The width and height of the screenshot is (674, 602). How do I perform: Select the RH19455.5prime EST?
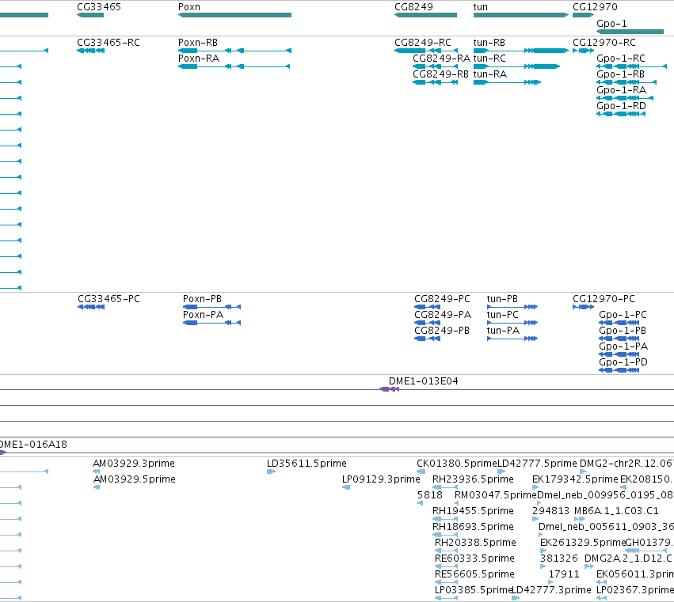click(x=445, y=519)
